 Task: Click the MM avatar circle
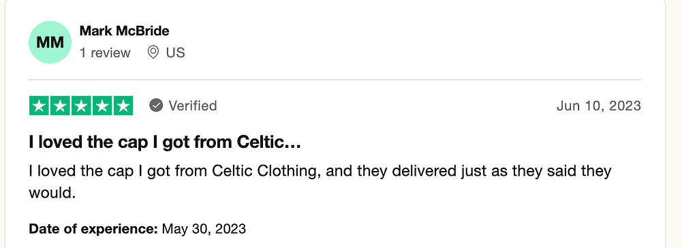point(50,42)
